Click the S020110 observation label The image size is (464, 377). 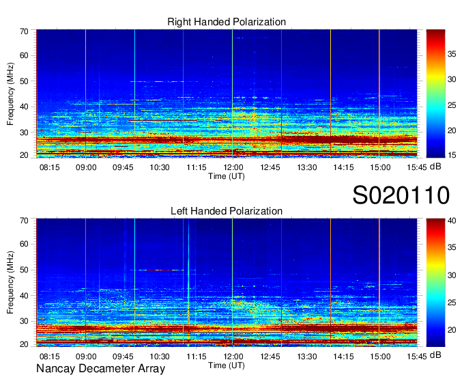(x=401, y=195)
